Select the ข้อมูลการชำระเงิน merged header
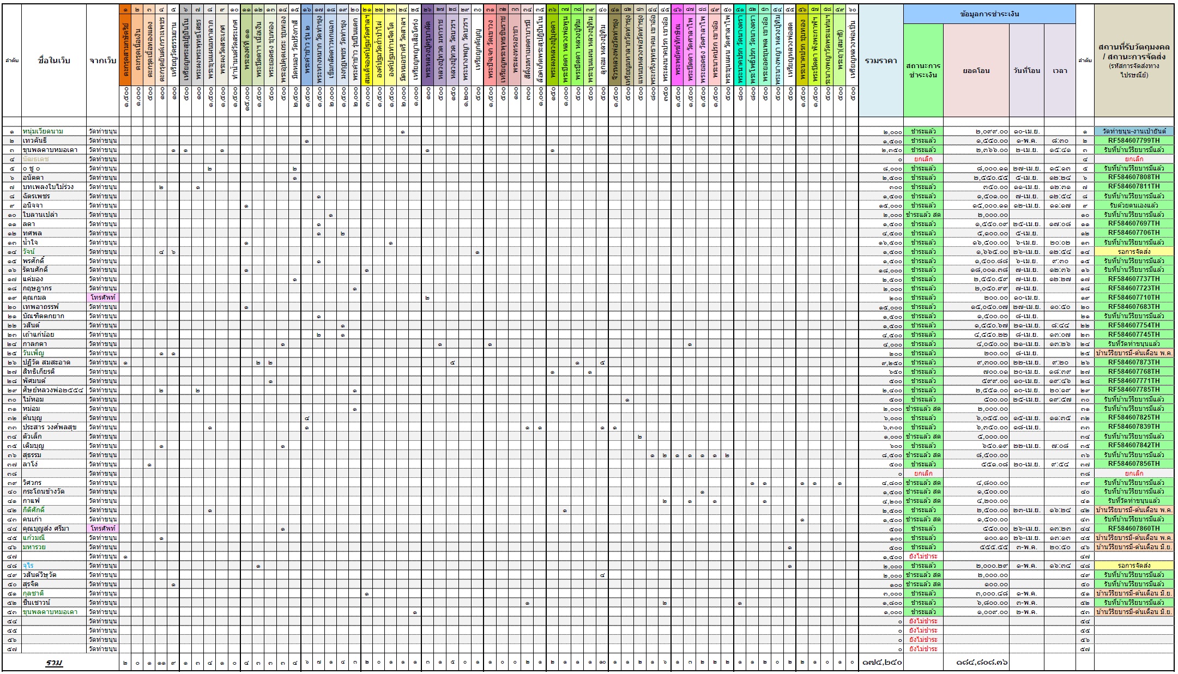Image resolution: width=1178 pixels, height=674 pixels. pos(989,14)
